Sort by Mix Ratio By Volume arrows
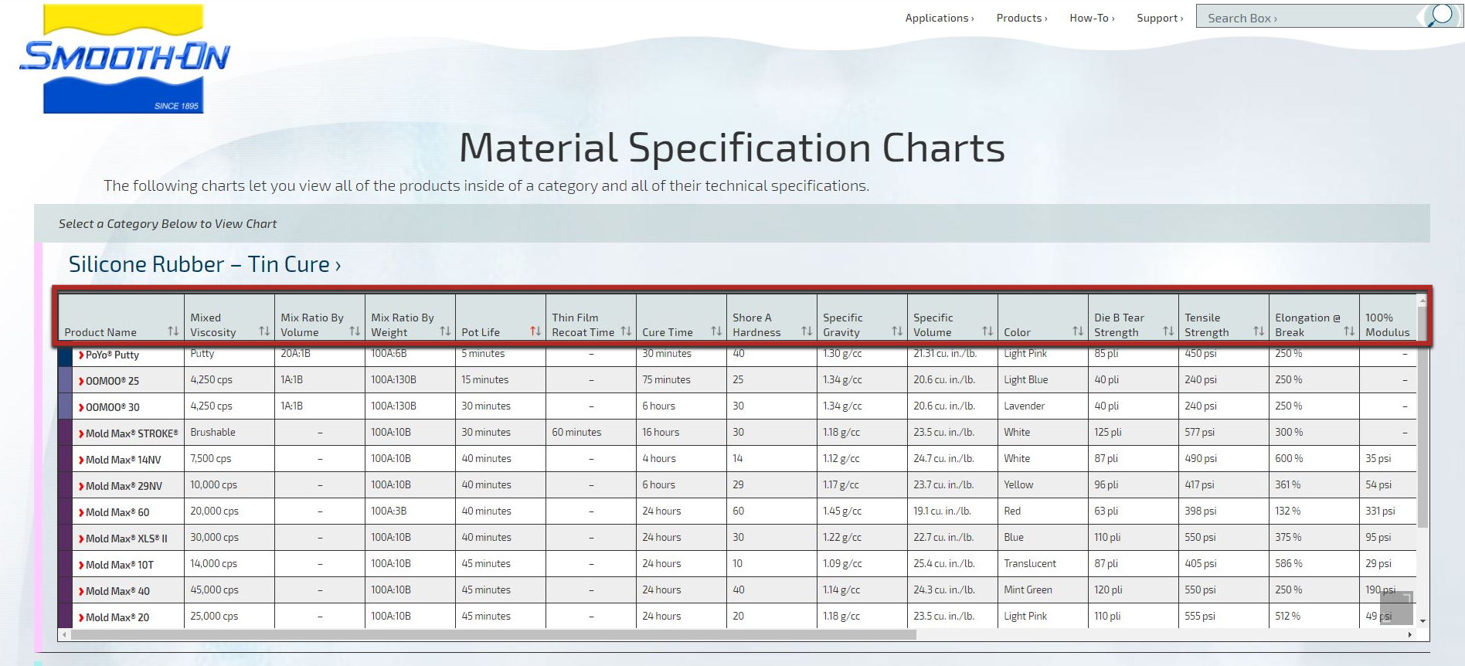Viewport: 1465px width, 666px height. [x=355, y=331]
